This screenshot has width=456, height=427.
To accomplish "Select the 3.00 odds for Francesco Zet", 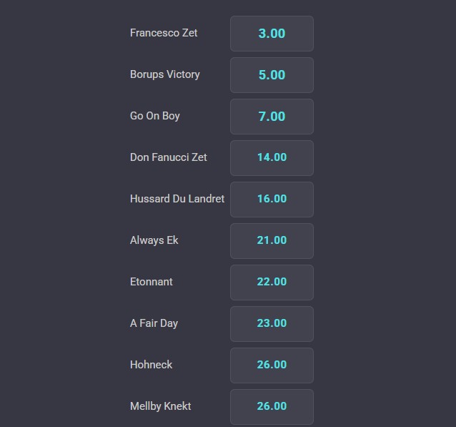I will point(272,34).
